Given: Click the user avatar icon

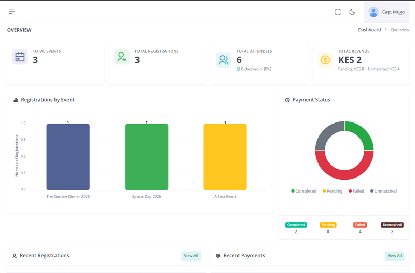Looking at the screenshot, I should 374,12.
